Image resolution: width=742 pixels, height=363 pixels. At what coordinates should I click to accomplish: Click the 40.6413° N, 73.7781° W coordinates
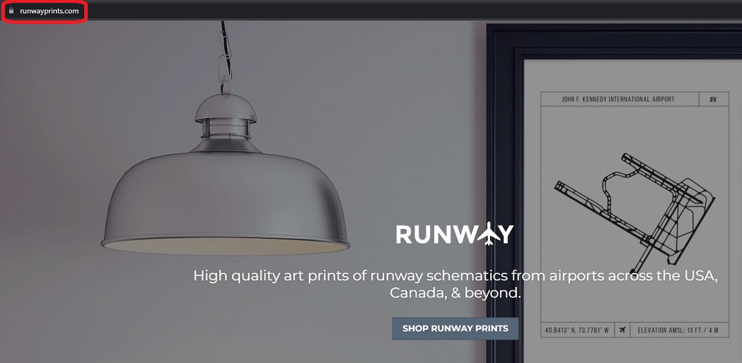(577, 330)
